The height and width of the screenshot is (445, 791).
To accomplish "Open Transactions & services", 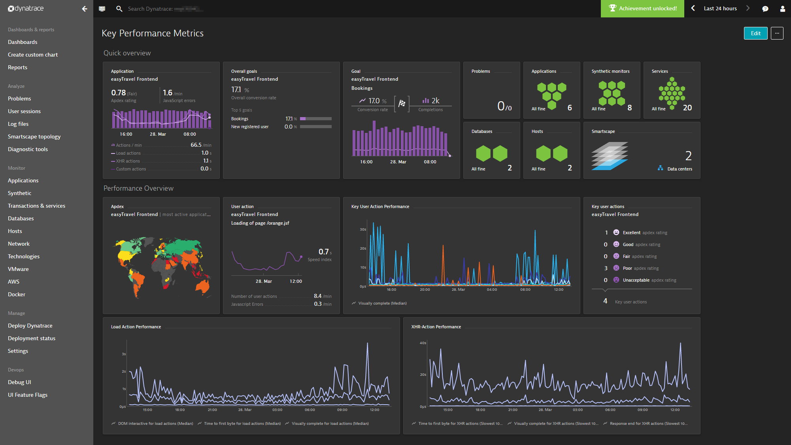I will coord(36,206).
